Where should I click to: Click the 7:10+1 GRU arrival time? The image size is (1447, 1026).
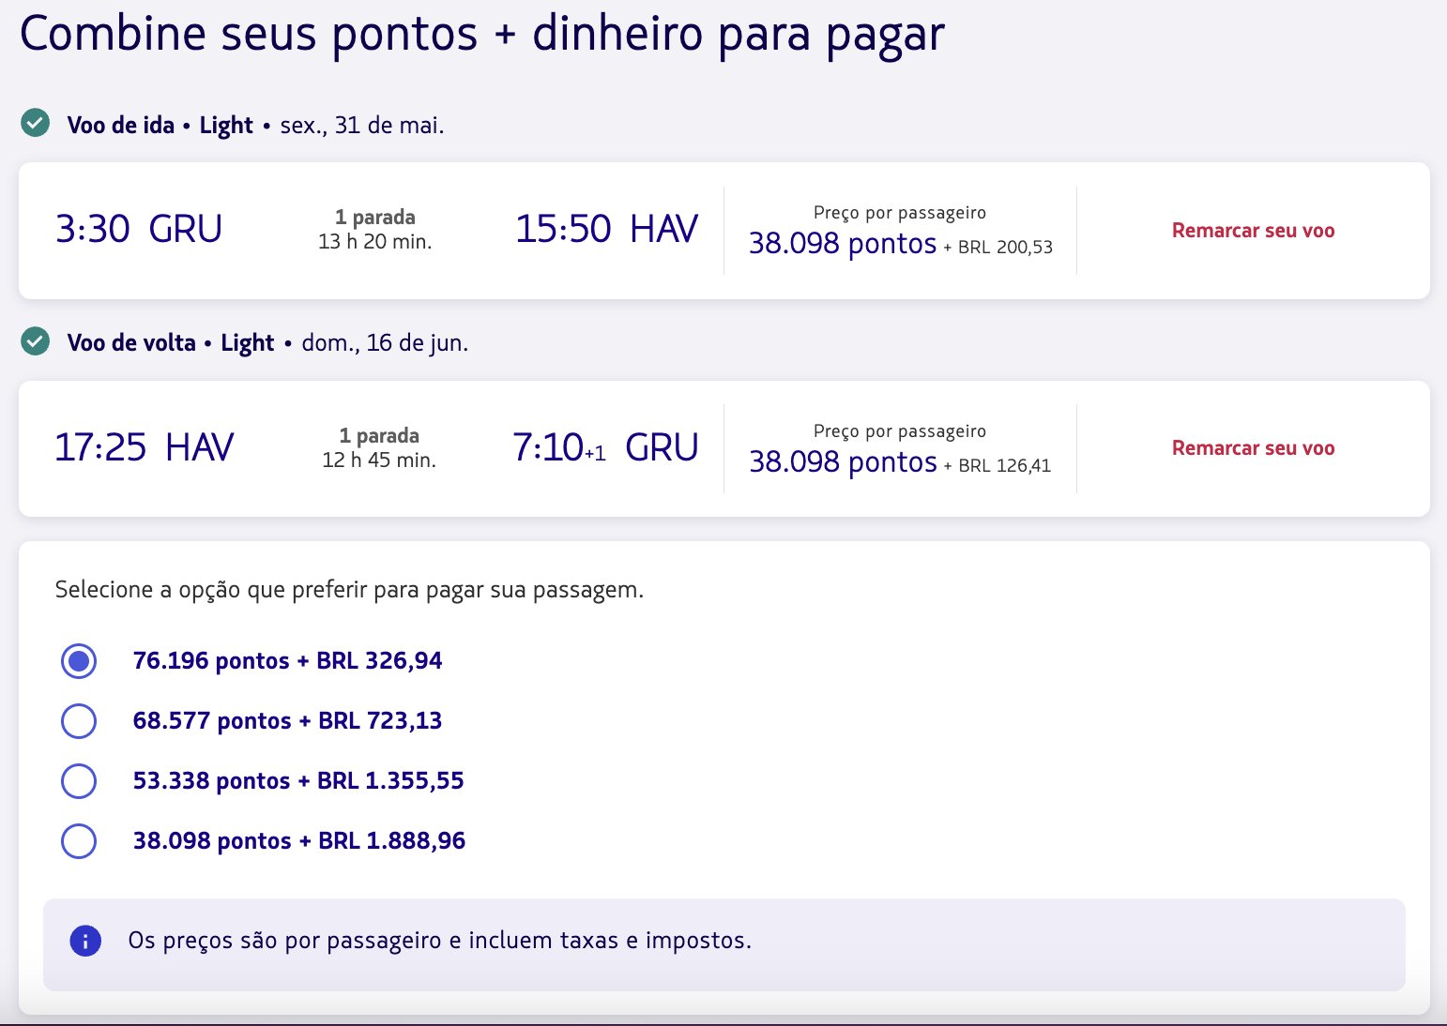point(605,447)
